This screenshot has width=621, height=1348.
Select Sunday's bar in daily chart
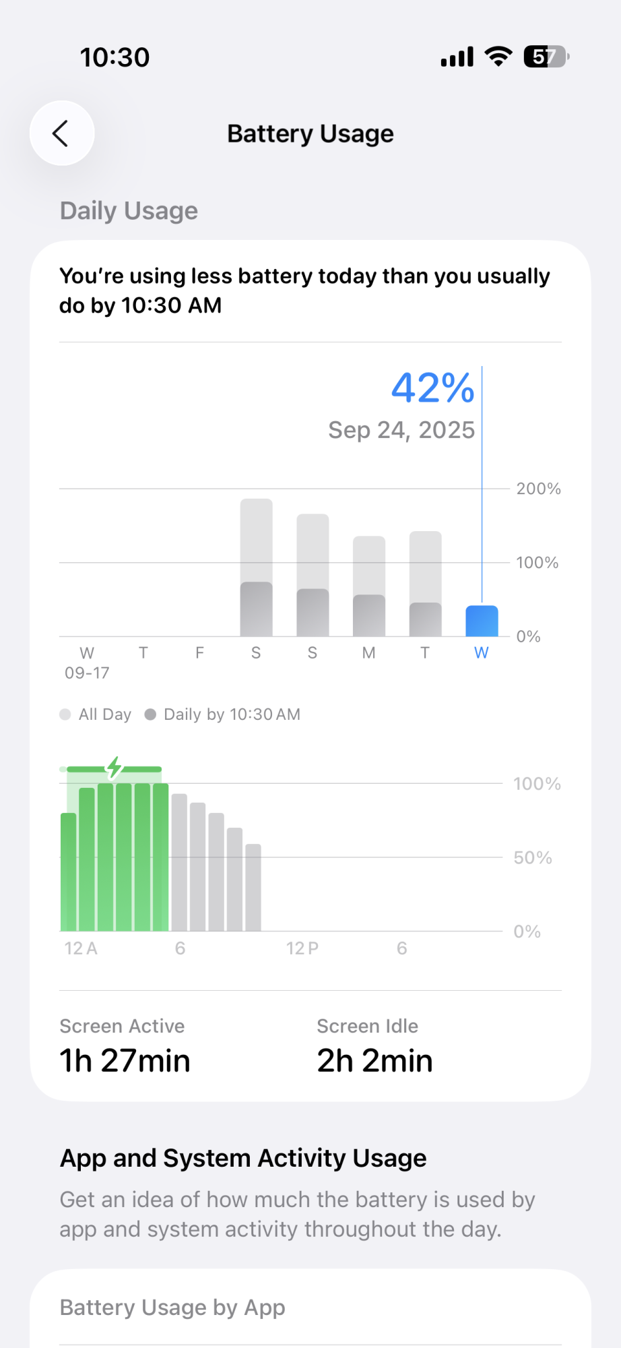click(313, 576)
